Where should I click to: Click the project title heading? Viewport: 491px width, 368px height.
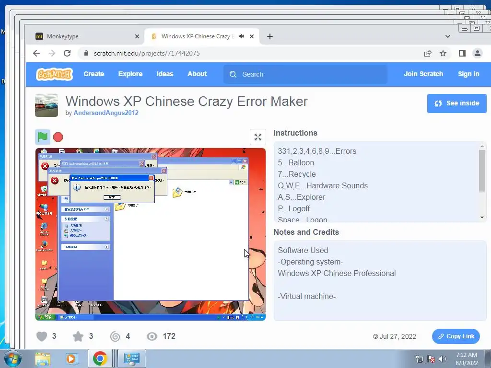coord(187,101)
